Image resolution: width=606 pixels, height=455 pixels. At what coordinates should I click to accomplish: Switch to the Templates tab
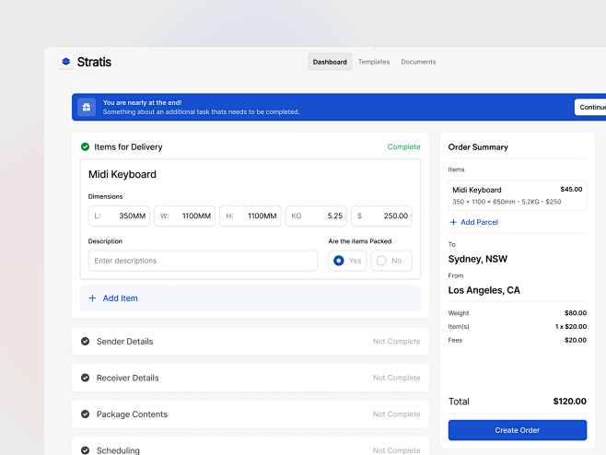pos(374,62)
